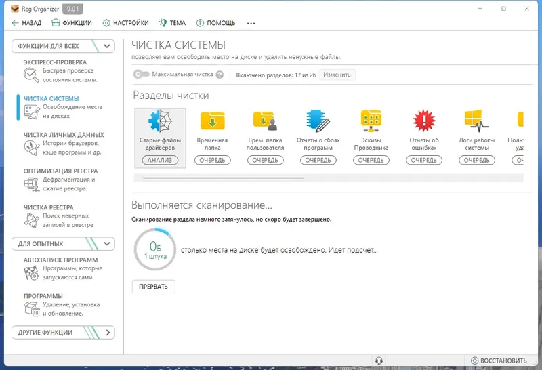Viewport: 542px width, 370px height.
Task: Click the back arrow icon beside НАЗАД
Action: pos(15,23)
